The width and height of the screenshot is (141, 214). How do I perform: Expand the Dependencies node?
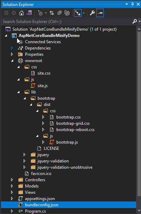(x=12, y=48)
